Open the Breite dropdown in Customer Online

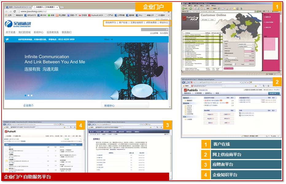point(246,47)
